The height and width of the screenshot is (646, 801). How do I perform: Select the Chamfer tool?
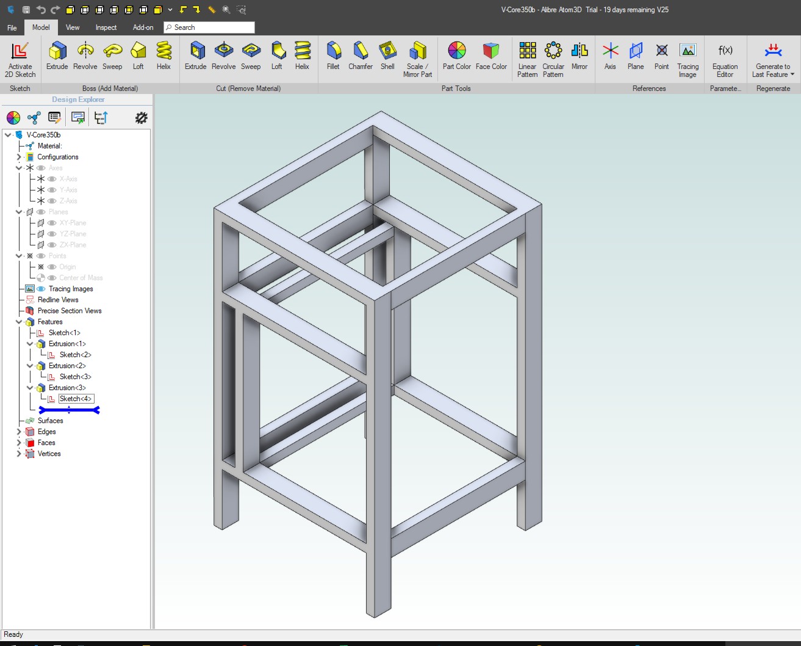(x=360, y=57)
